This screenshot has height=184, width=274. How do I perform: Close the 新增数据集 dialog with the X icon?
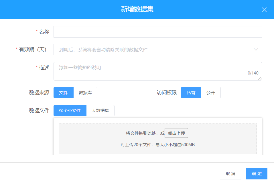tap(264, 10)
